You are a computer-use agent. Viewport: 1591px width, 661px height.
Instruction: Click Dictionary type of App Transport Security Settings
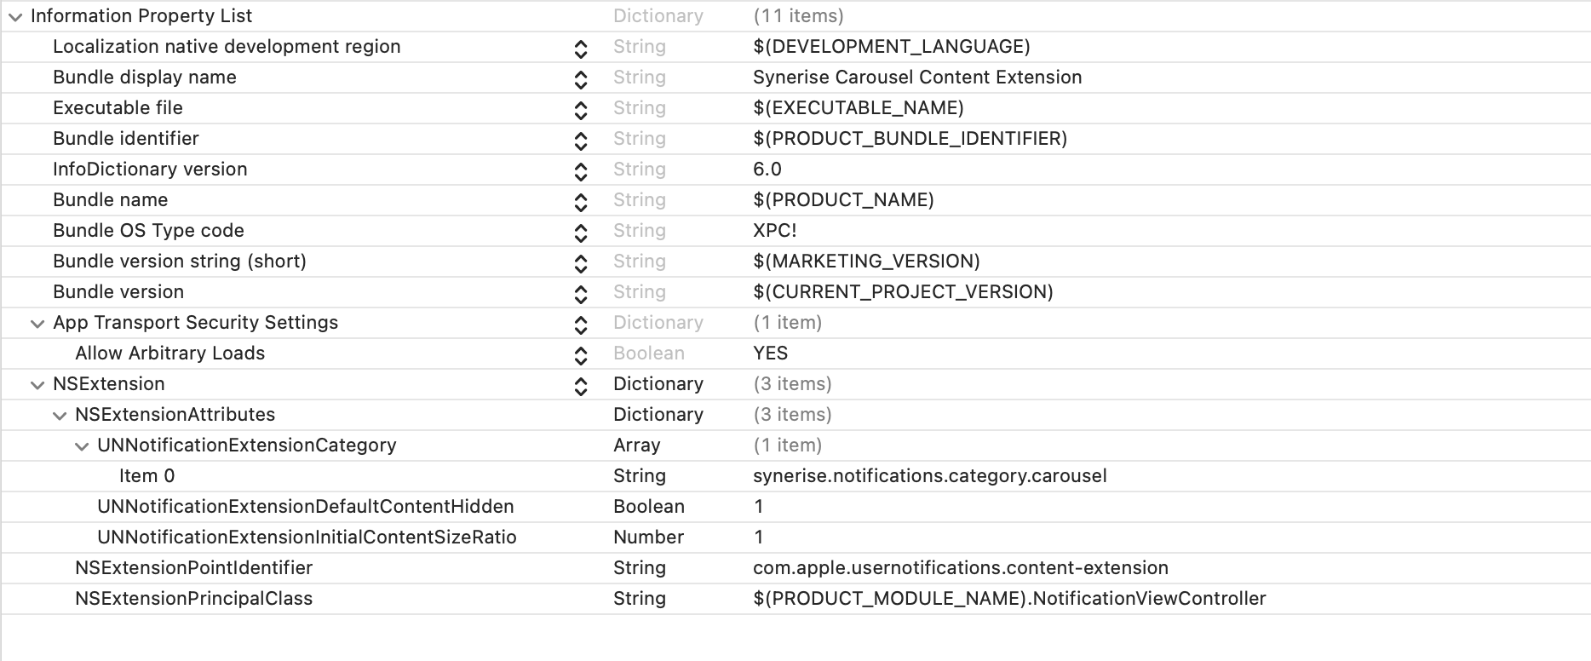coord(658,323)
